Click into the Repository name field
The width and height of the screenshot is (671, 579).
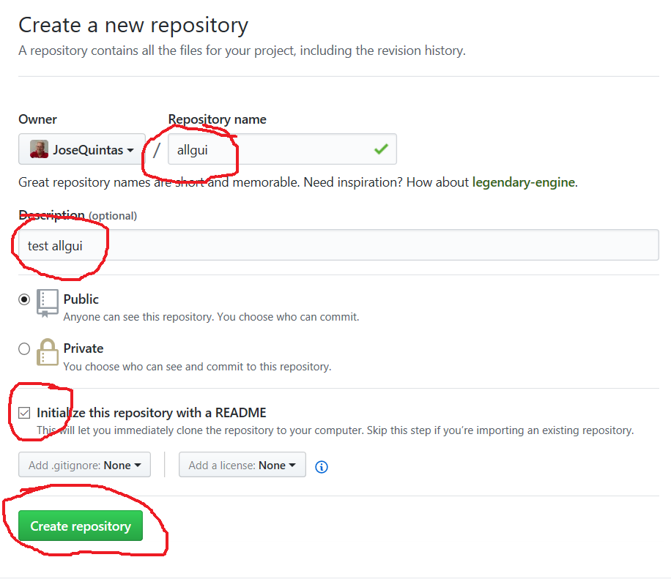click(271, 149)
